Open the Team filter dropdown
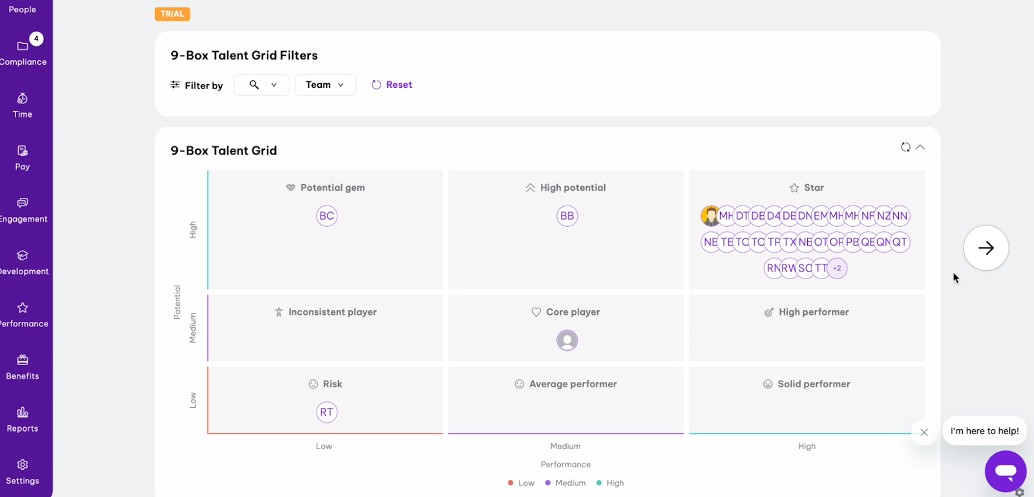The height and width of the screenshot is (497, 1034). pyautogui.click(x=325, y=85)
